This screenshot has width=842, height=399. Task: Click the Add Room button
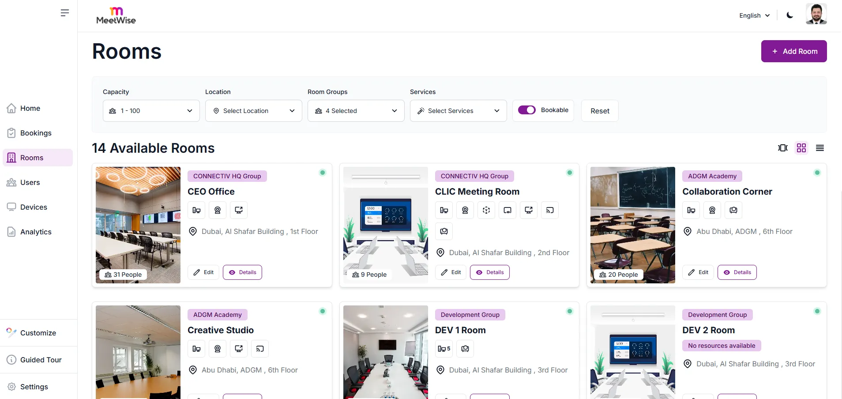coord(794,51)
